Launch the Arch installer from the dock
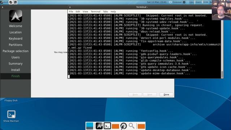The width and height of the screenshot is (231, 130). click(x=99, y=126)
